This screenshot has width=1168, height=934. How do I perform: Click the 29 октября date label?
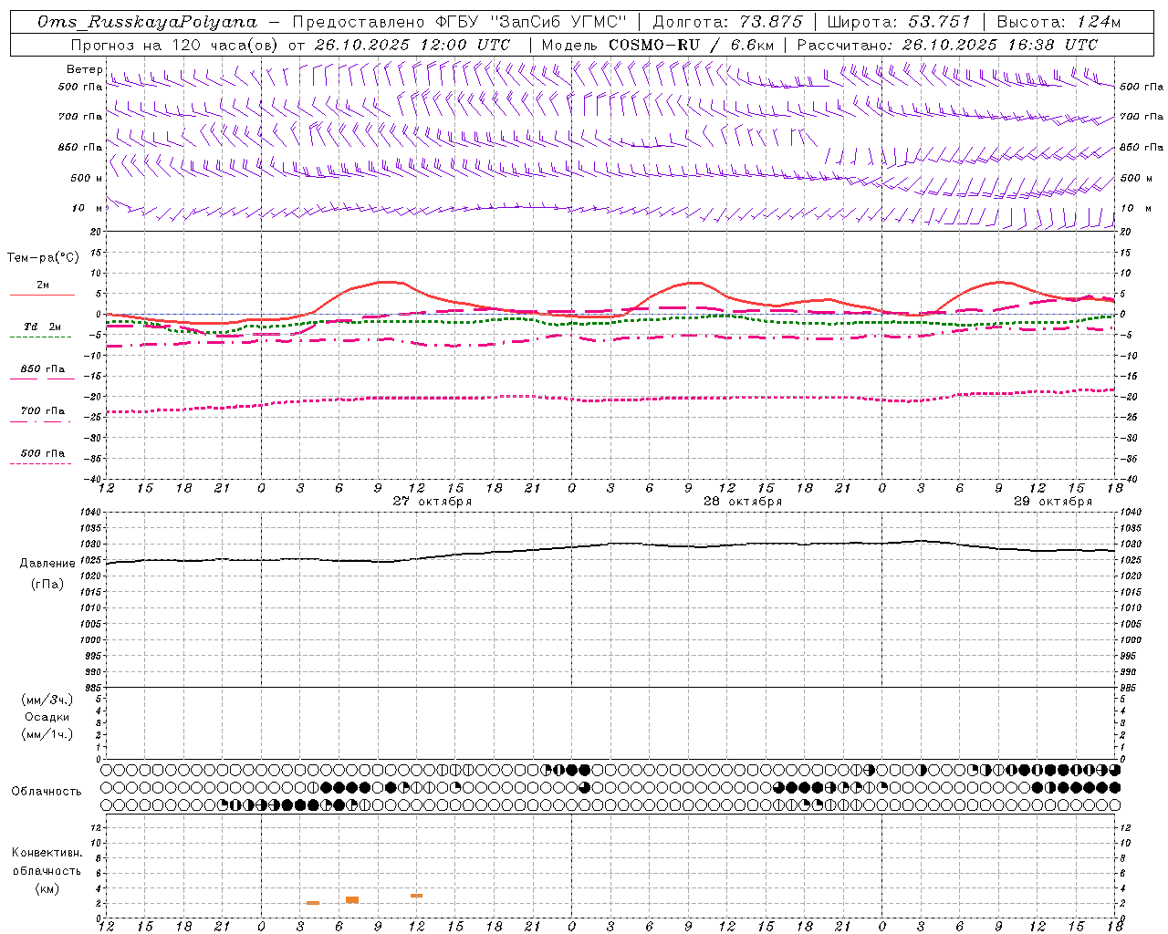pos(1053,502)
